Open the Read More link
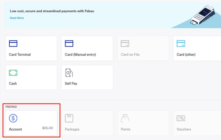Image resolution: width=221 pixels, height=140 pixels. tap(17, 18)
